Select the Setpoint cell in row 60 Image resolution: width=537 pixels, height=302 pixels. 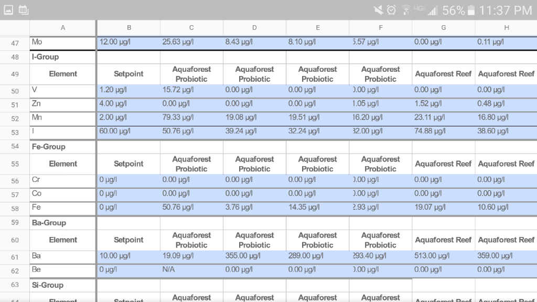coord(129,240)
